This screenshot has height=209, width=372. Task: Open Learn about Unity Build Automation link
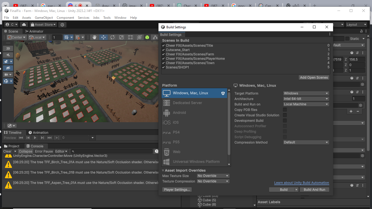pyautogui.click(x=301, y=183)
